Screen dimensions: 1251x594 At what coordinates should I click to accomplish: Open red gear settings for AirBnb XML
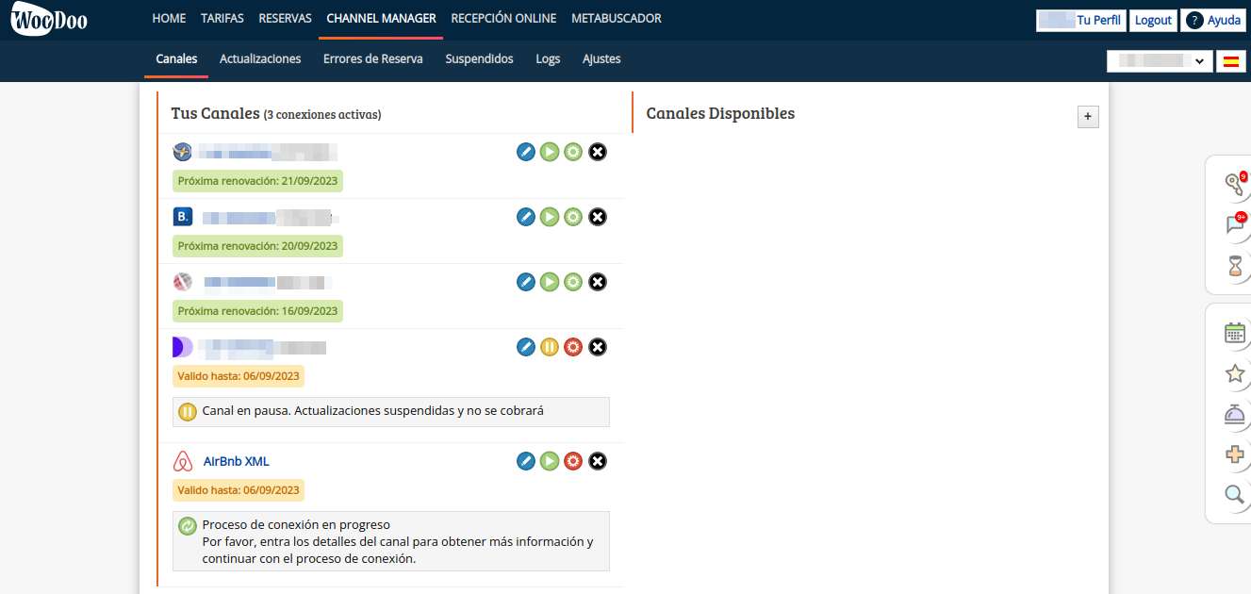573,461
